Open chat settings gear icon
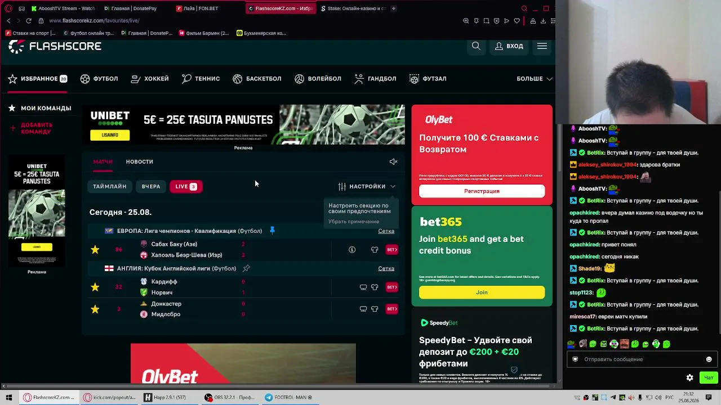The height and width of the screenshot is (405, 721). coord(689,378)
